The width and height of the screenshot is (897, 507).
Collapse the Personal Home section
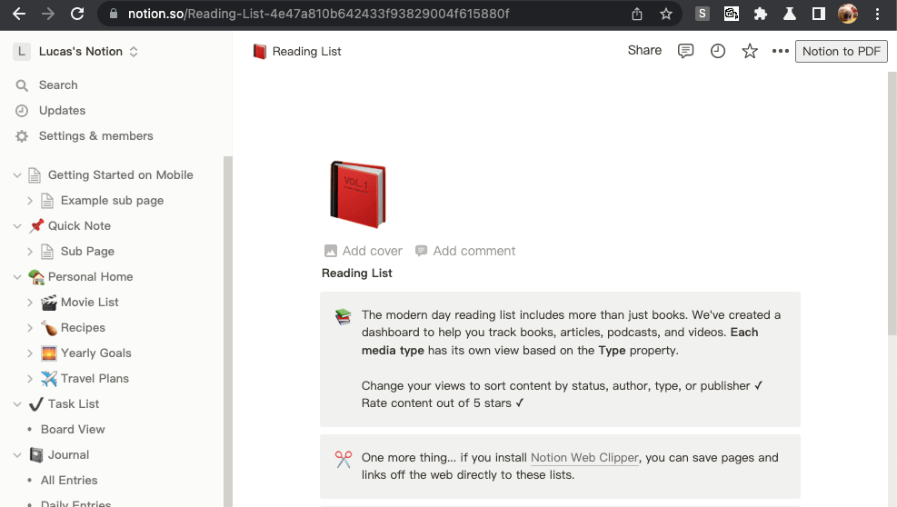[17, 277]
